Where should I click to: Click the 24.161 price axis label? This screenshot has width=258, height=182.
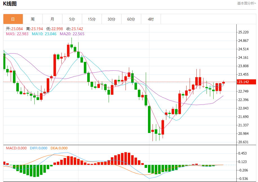(x=243, y=57)
